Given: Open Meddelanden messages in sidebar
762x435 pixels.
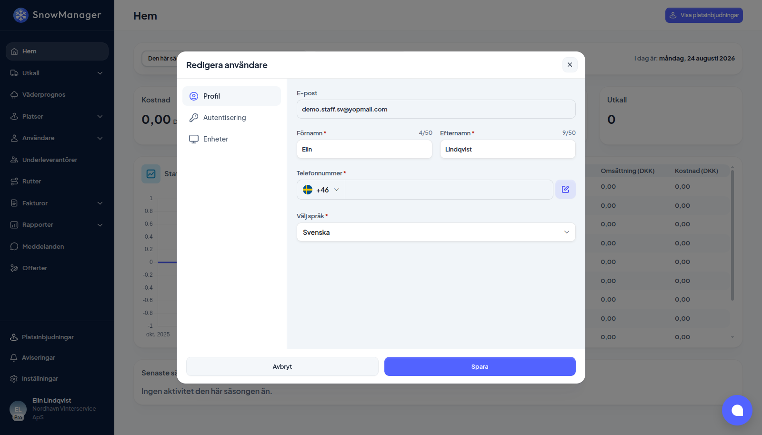Looking at the screenshot, I should [x=57, y=246].
